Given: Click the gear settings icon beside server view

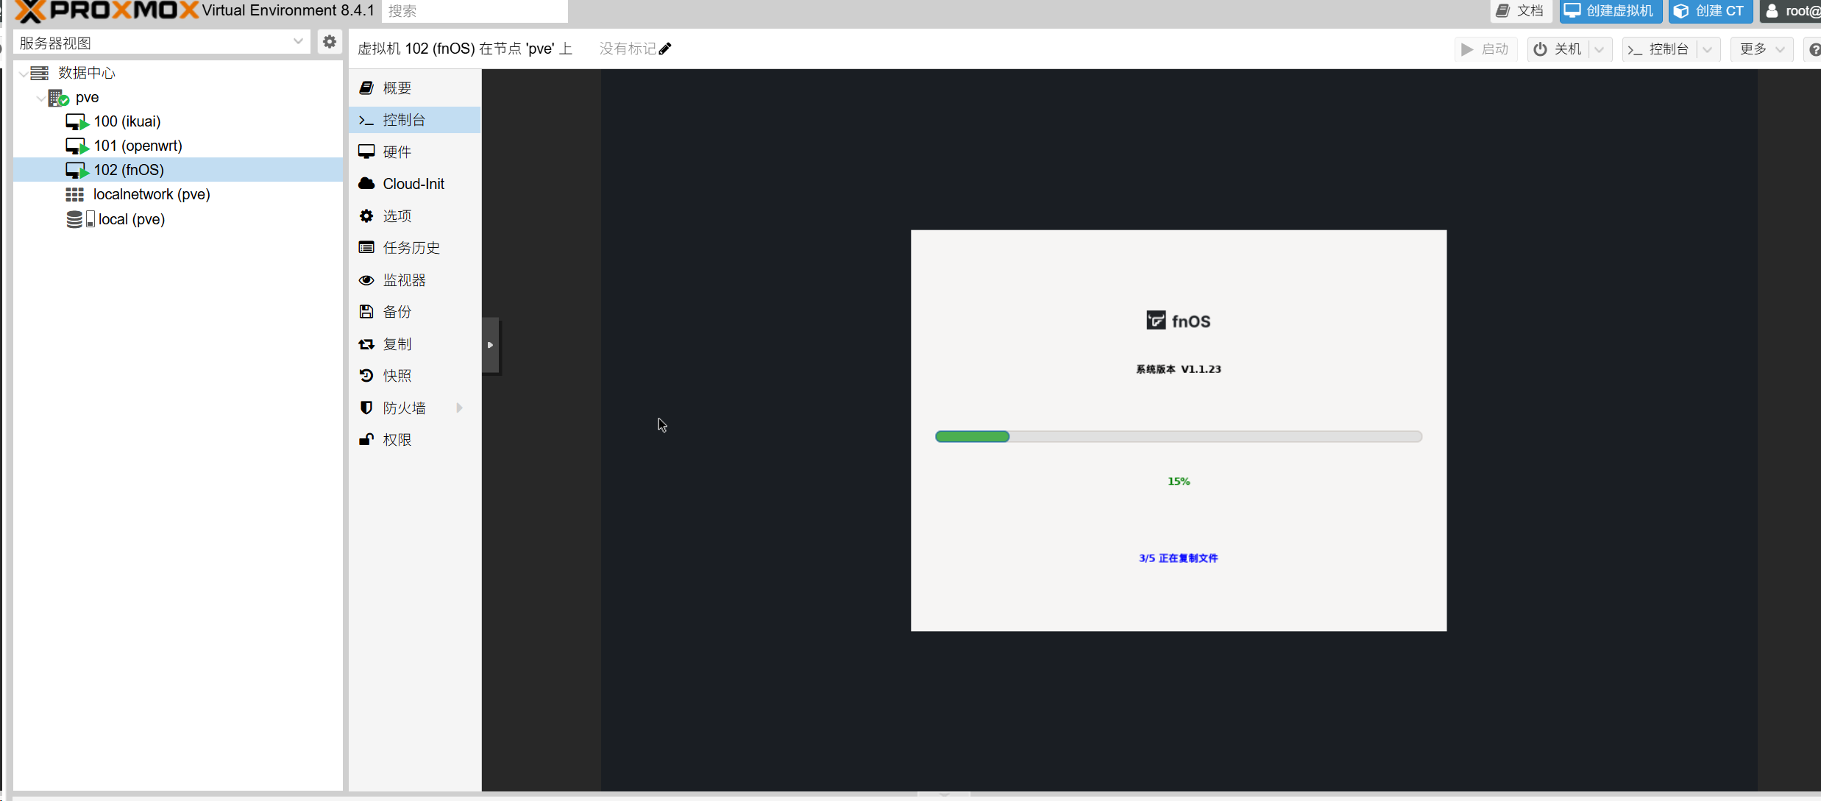Looking at the screenshot, I should (330, 42).
